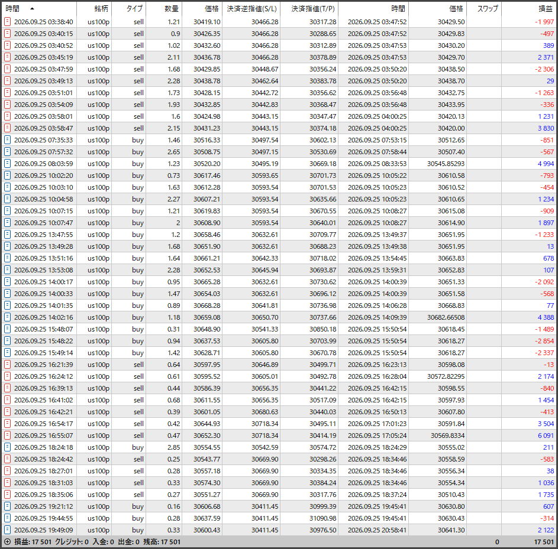Select the sell icon on the 16:21:39 row
The height and width of the screenshot is (549, 558).
click(7, 365)
